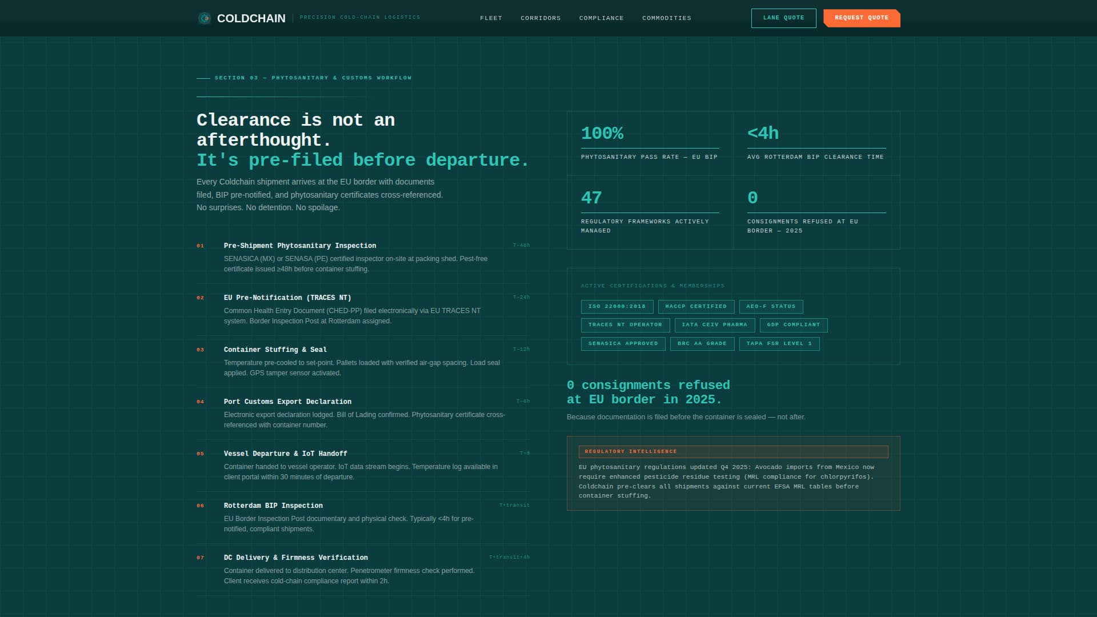Select the TAPA FSR Level 1 badge
Image resolution: width=1097 pixels, height=617 pixels.
click(779, 344)
